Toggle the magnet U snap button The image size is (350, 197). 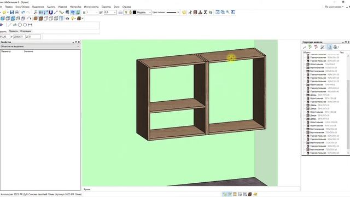(x=51, y=13)
